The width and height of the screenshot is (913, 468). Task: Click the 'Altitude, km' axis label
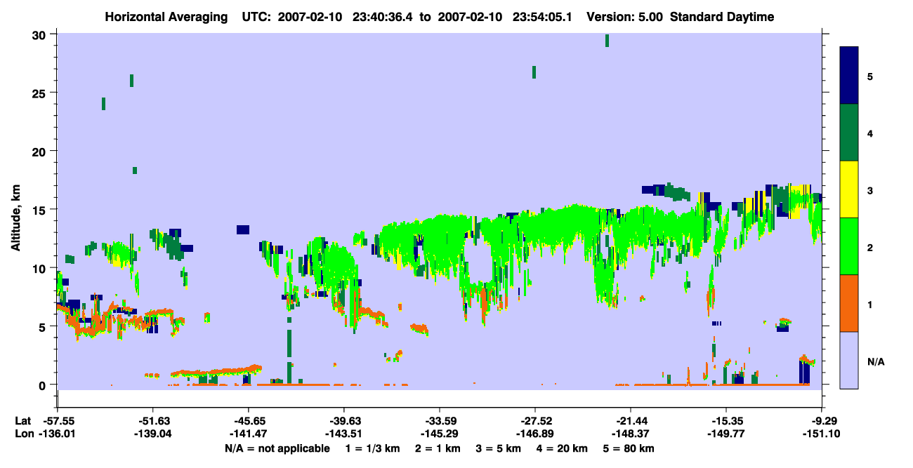tap(16, 219)
